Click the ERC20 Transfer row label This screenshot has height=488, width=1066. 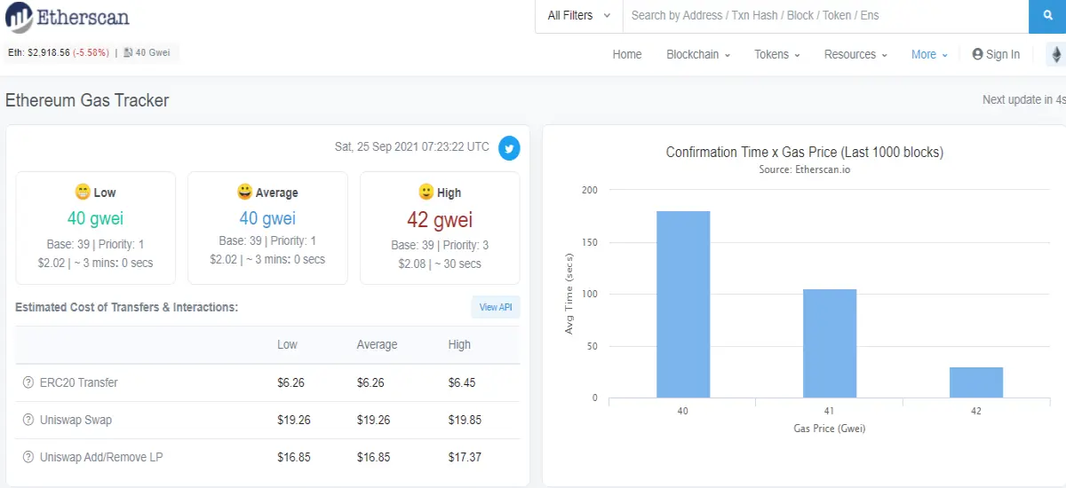pyautogui.click(x=79, y=382)
